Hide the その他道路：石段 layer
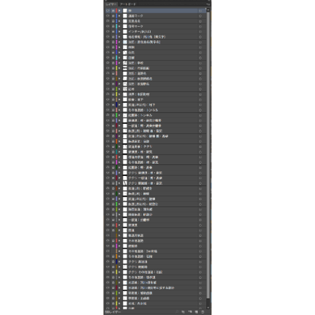The height and width of the screenshot is (315, 315). (108, 256)
